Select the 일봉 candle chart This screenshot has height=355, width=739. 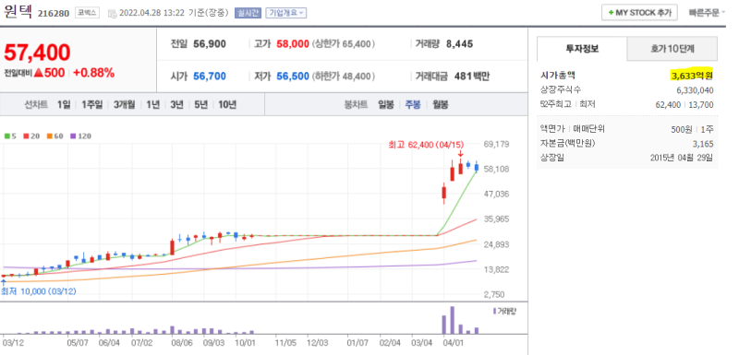tap(386, 104)
